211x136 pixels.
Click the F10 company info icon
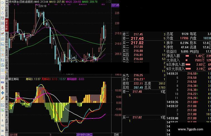(3, 44)
